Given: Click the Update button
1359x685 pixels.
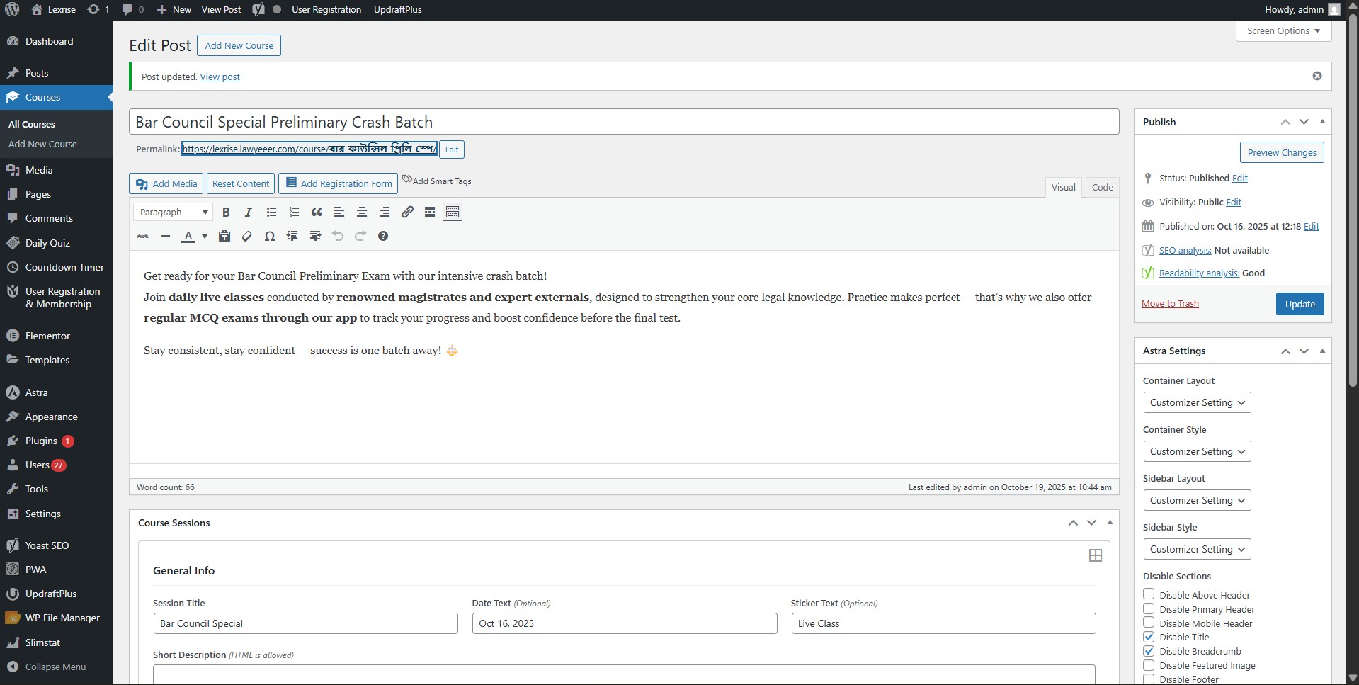Looking at the screenshot, I should (1300, 304).
